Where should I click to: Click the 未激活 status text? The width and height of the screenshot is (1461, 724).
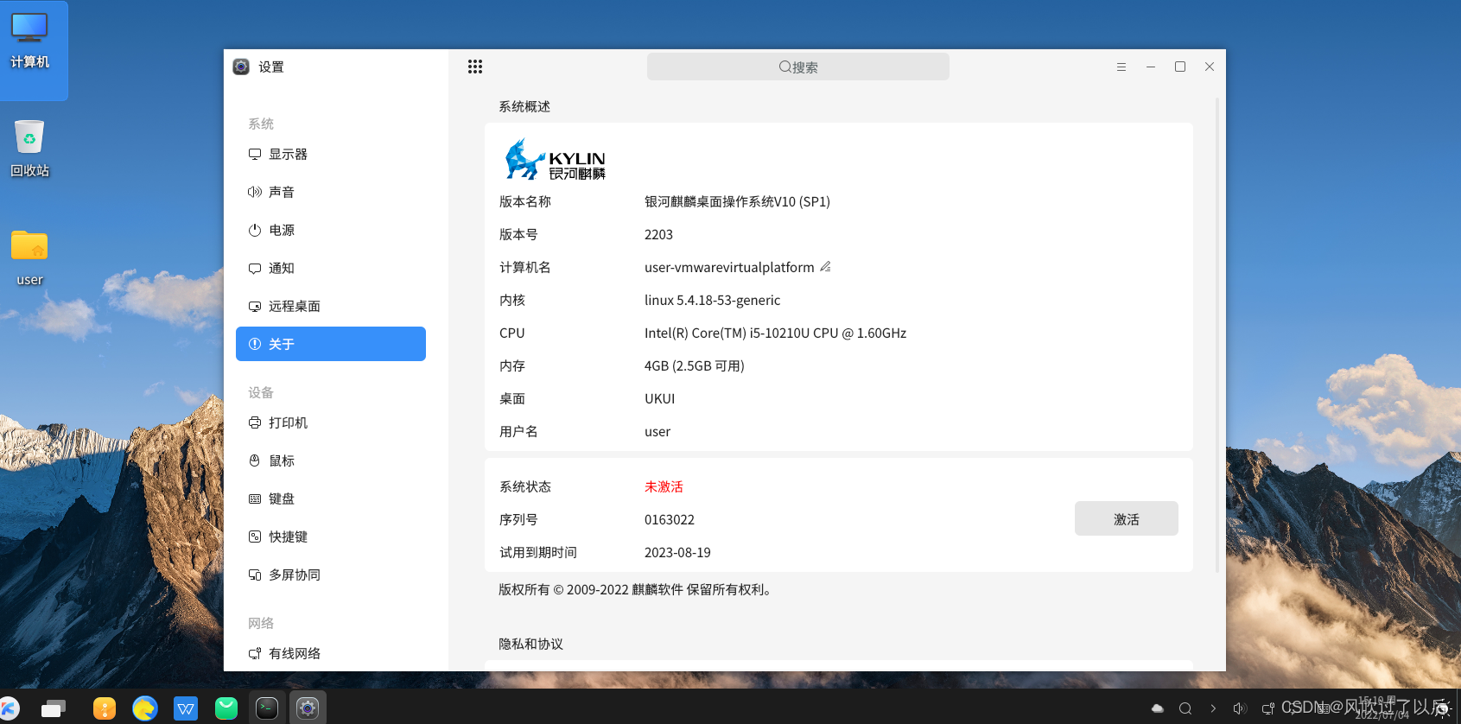[664, 486]
